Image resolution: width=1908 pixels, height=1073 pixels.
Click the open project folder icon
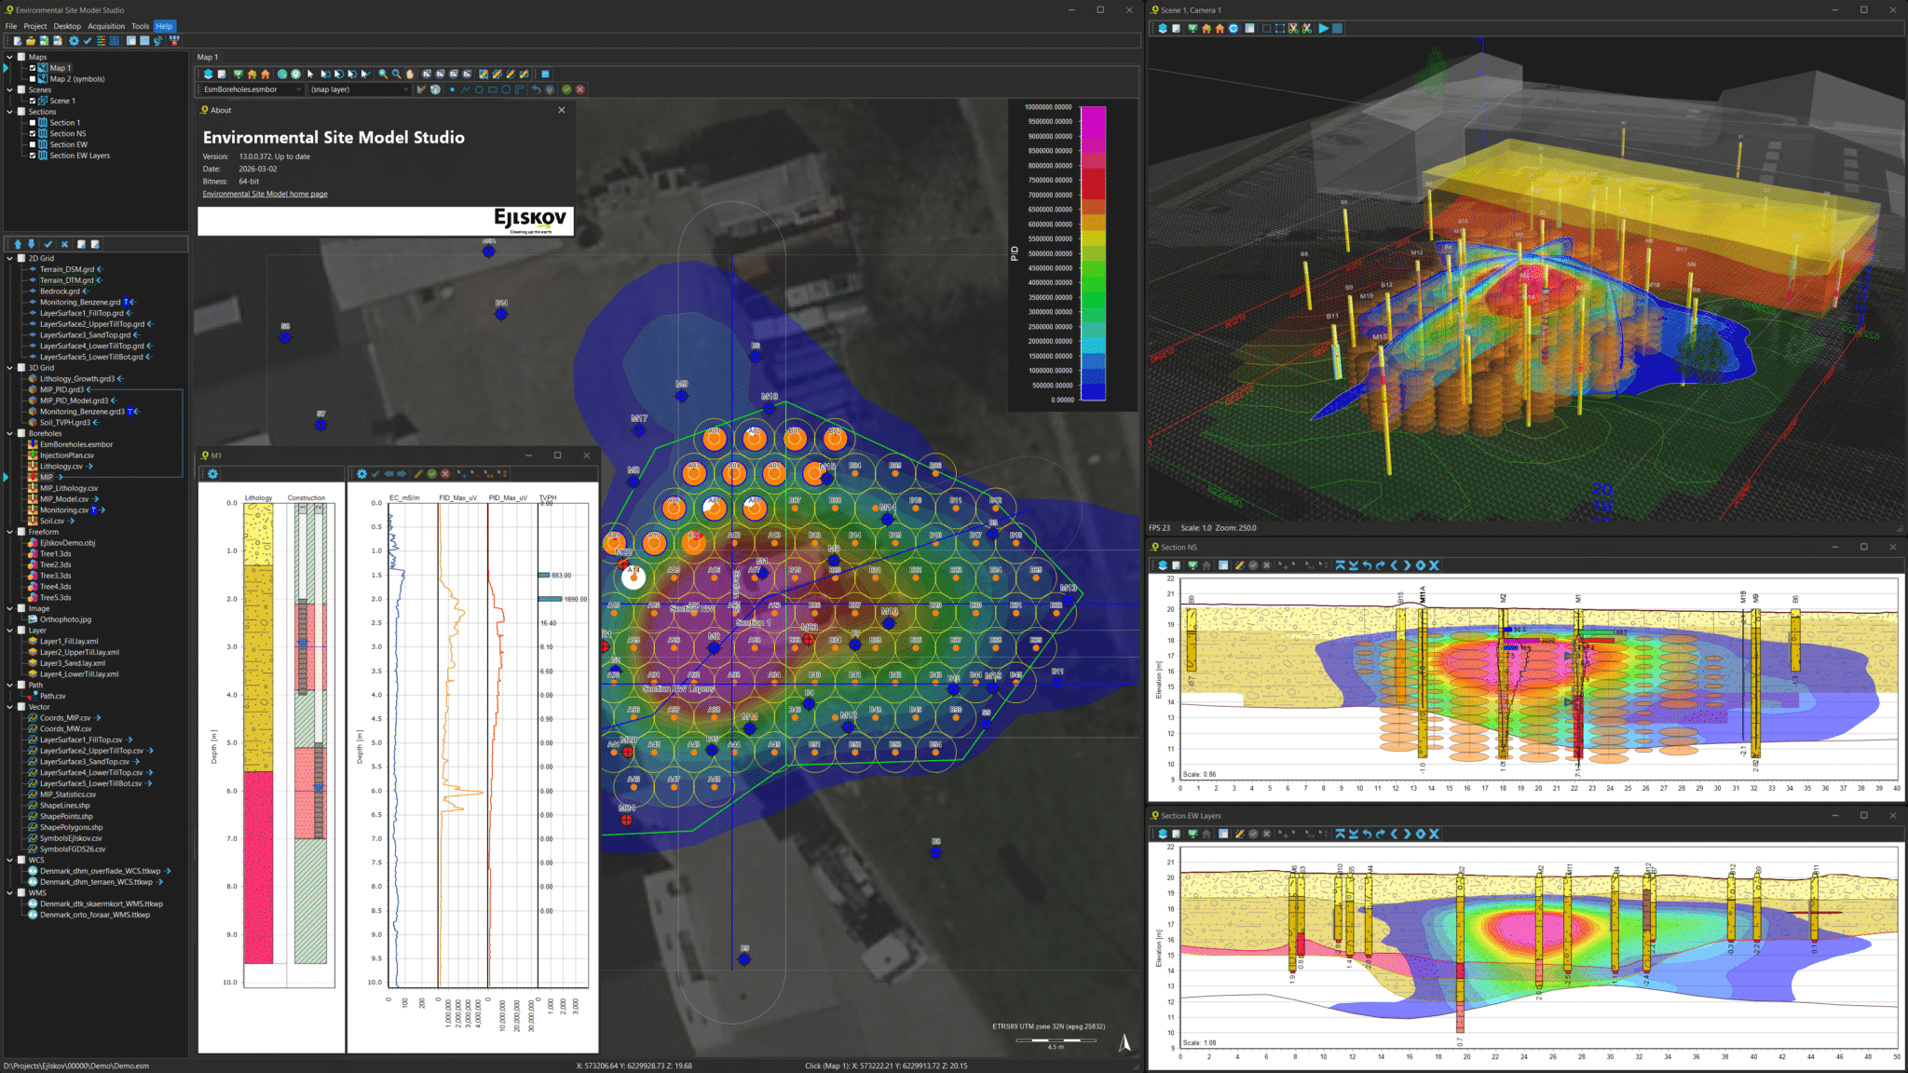pyautogui.click(x=30, y=41)
